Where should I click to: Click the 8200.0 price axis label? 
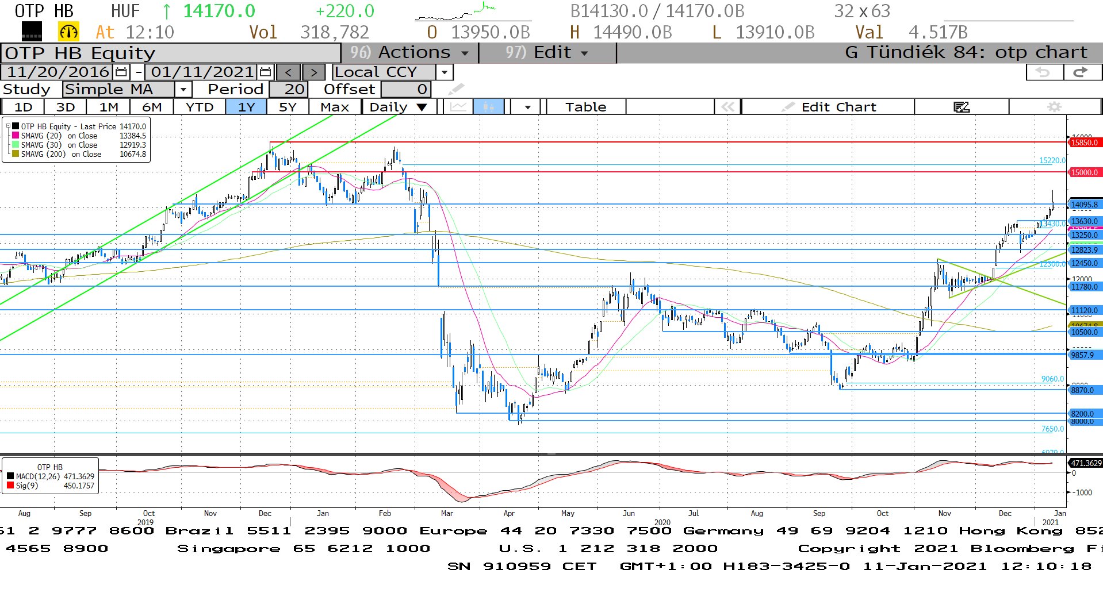coord(1085,414)
